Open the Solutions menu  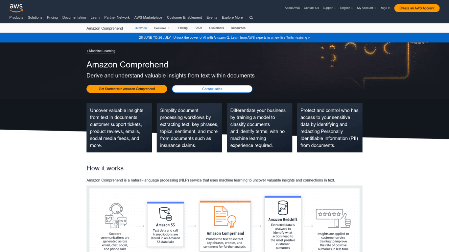[x=35, y=18]
